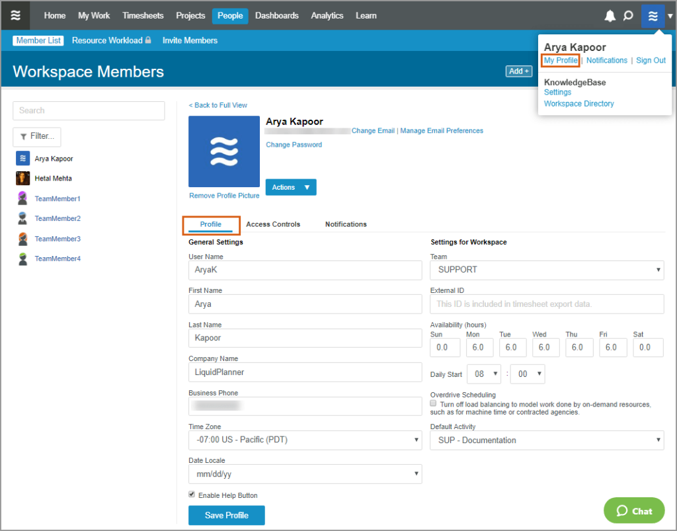Click the LiquidPlanner logo in top-left corner
The image size is (677, 531).
click(x=15, y=15)
